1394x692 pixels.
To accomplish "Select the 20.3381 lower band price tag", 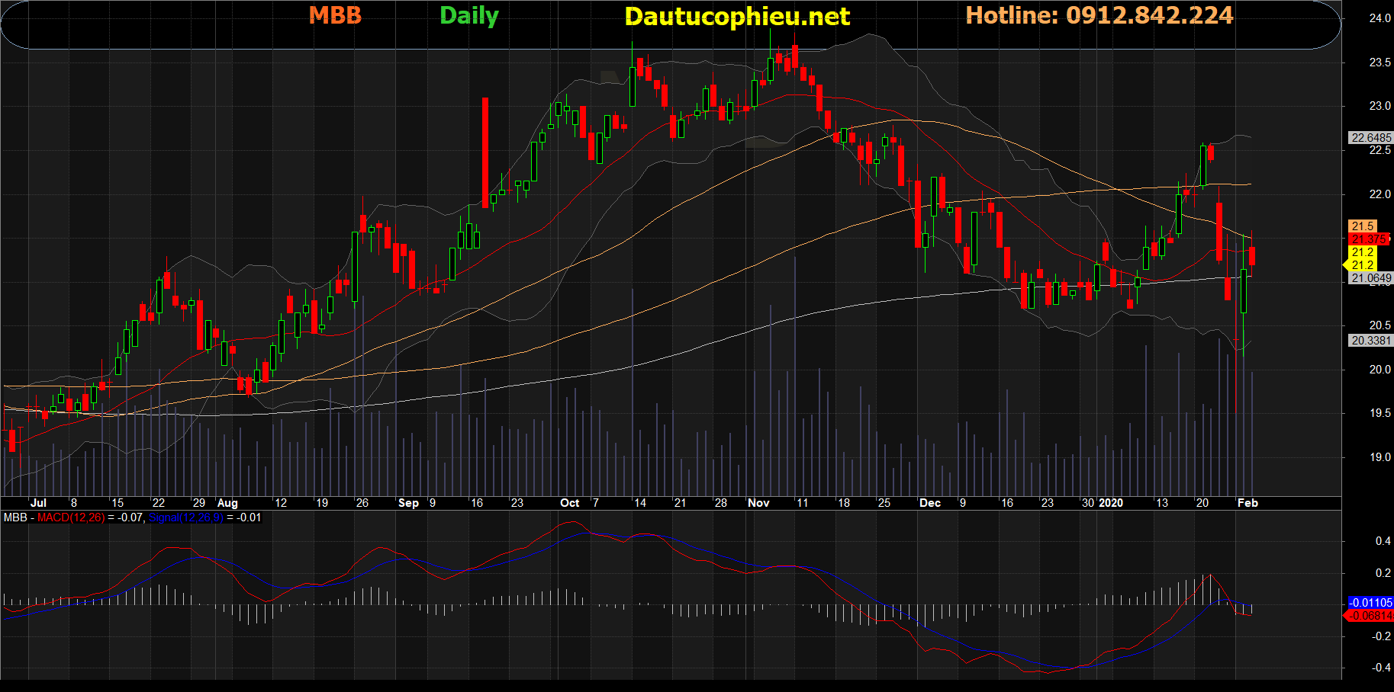I will [1370, 341].
